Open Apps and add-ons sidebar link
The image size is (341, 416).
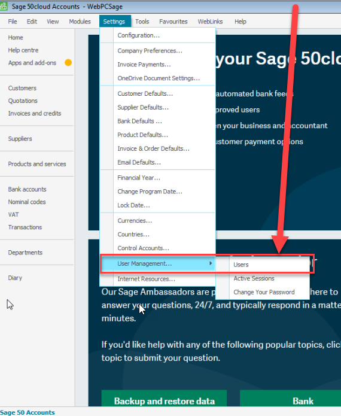[32, 63]
